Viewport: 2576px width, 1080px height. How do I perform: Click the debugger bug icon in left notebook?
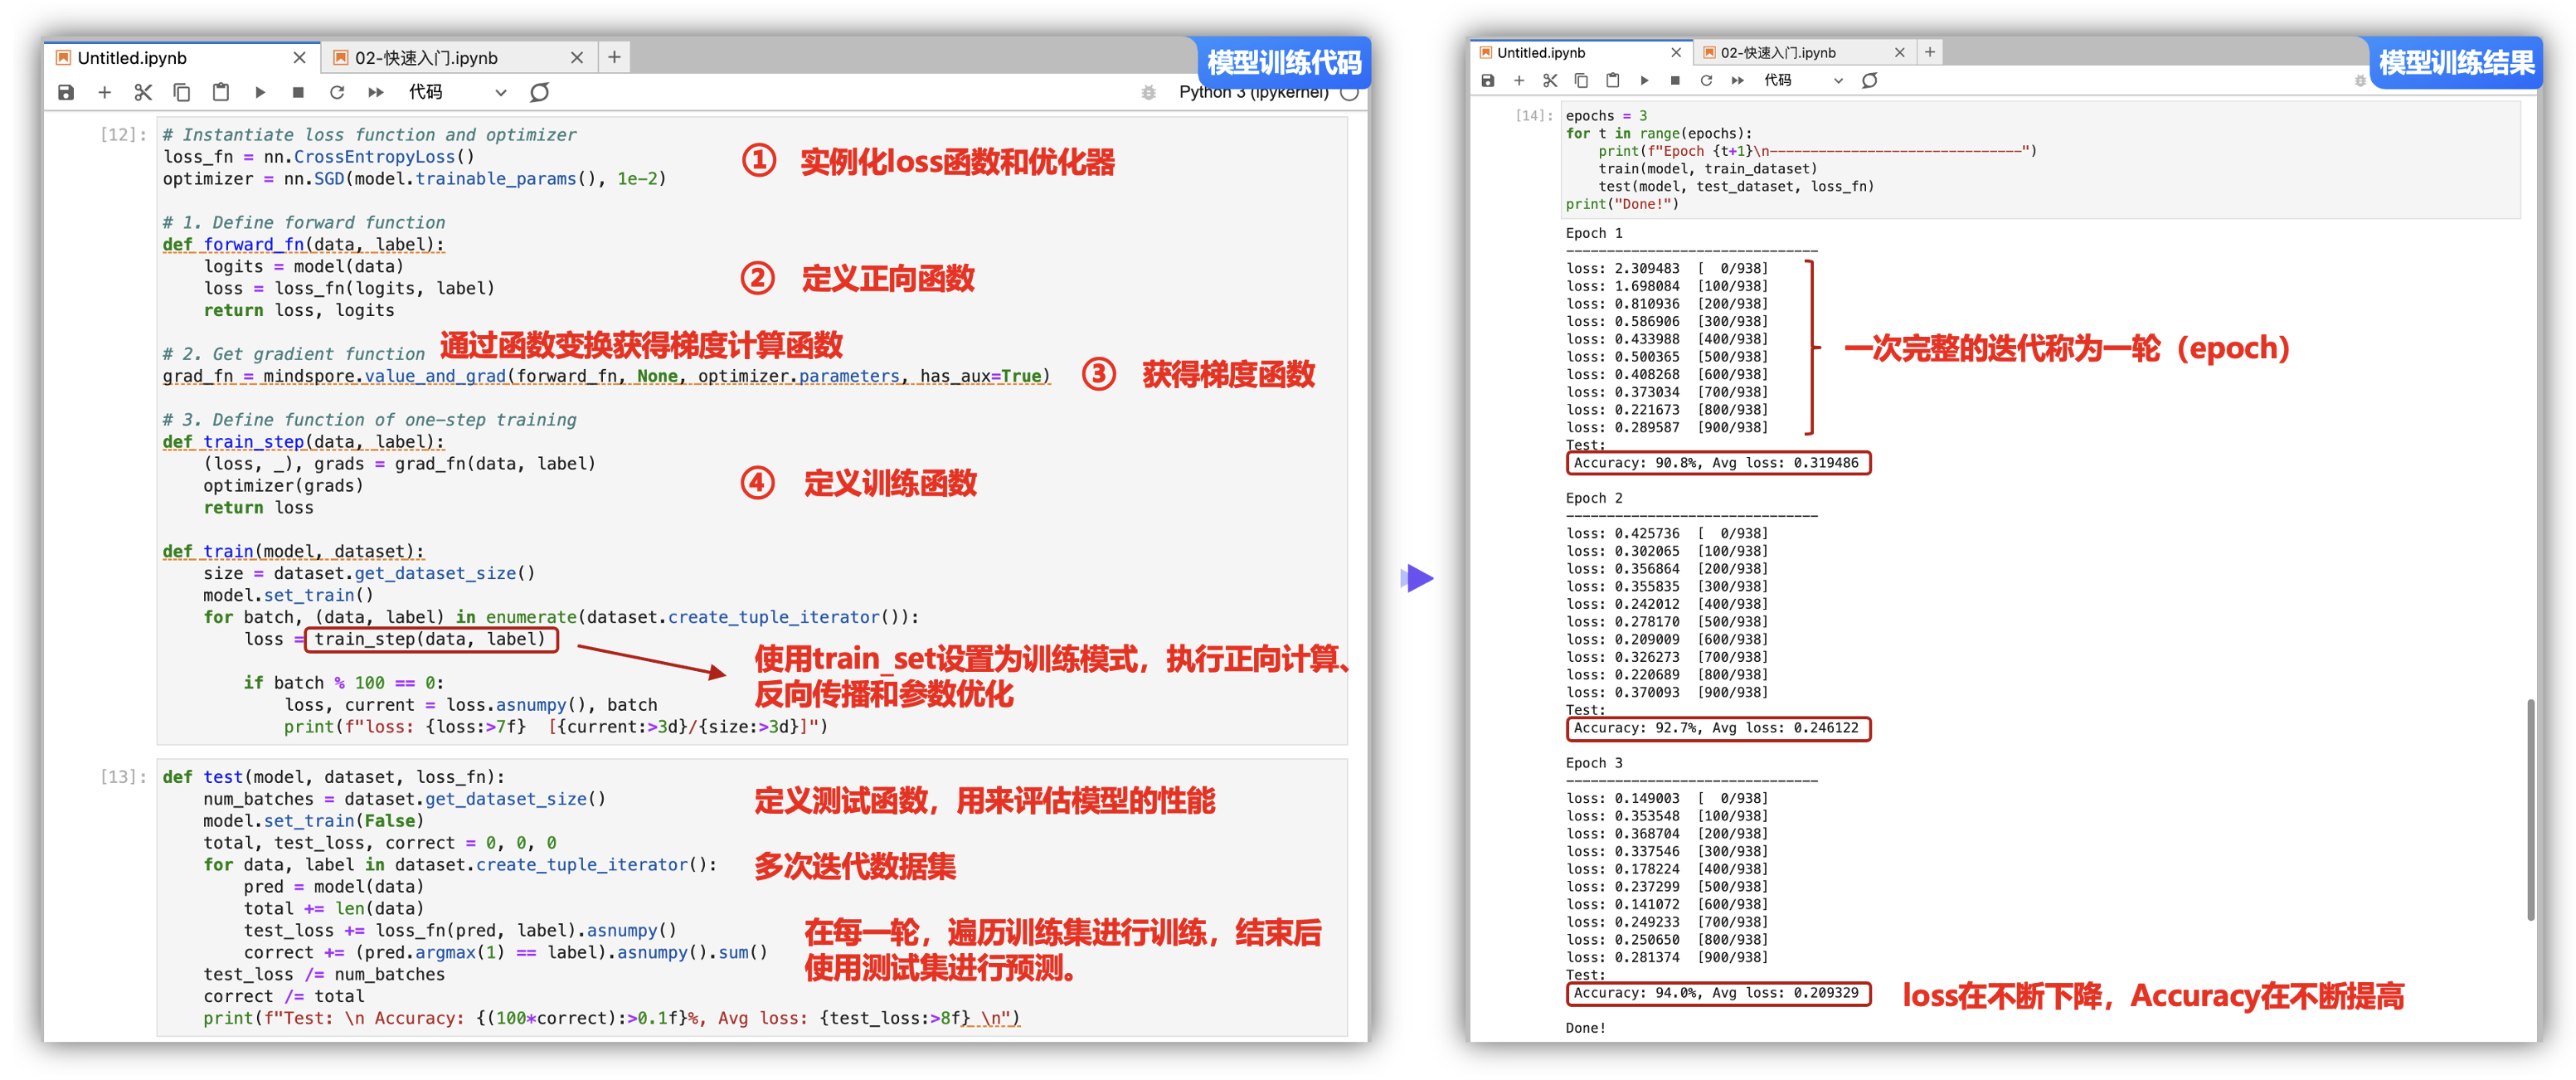point(1148,92)
